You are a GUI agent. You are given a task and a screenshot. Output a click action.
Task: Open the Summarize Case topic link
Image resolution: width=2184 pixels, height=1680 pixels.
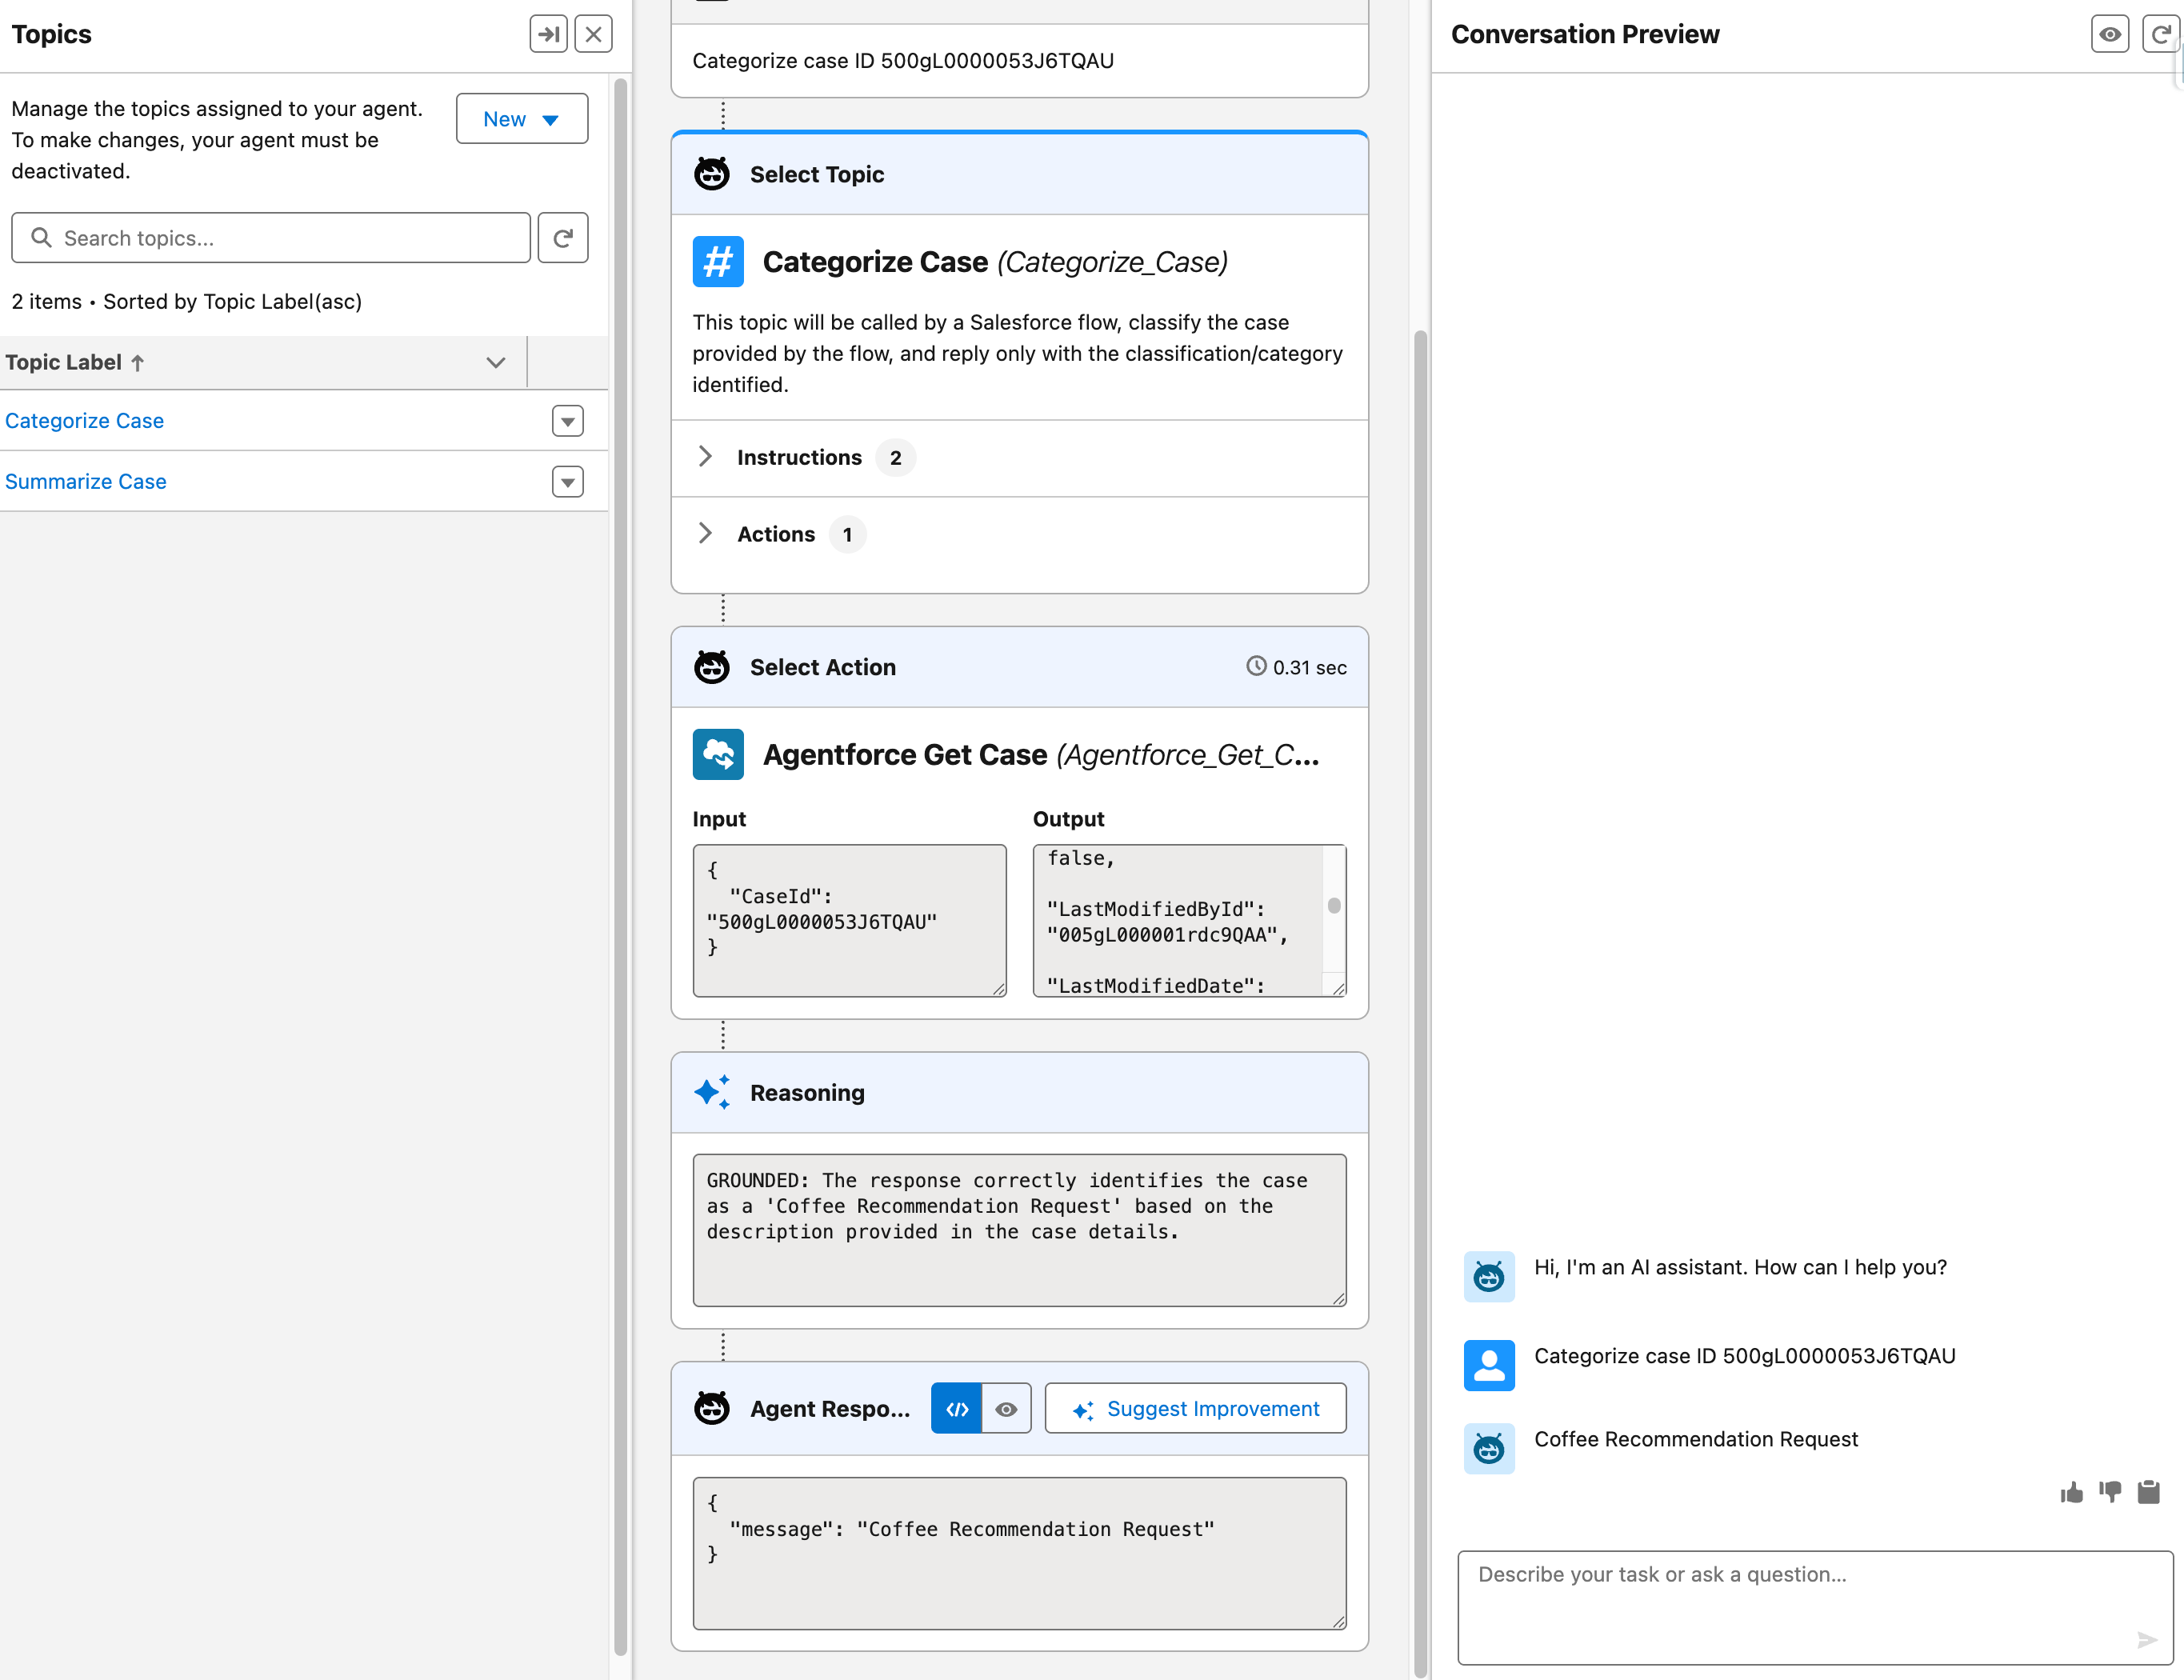tap(86, 482)
